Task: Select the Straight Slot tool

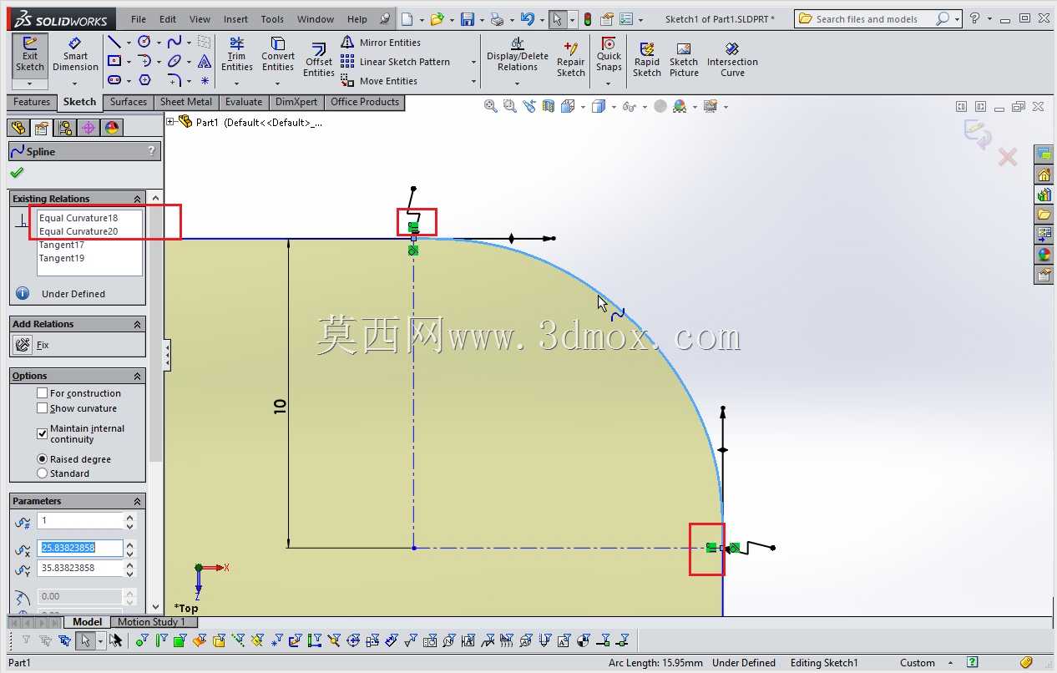Action: [114, 80]
